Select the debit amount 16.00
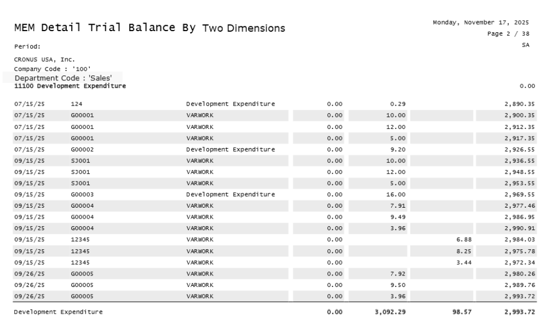 pos(396,194)
